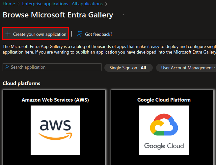Go to the Home breadcrumb
216x165 pixels.
[9, 4]
